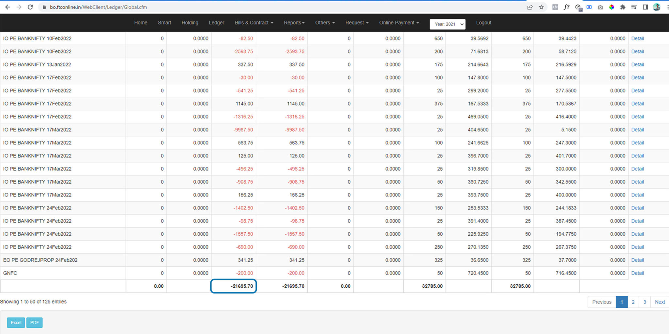Download the report with the PDF button
Viewport: 669px width, 334px height.
[34, 323]
